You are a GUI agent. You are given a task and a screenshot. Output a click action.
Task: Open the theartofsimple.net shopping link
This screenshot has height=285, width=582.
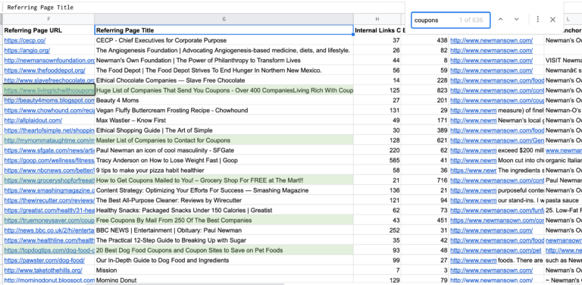pos(49,130)
